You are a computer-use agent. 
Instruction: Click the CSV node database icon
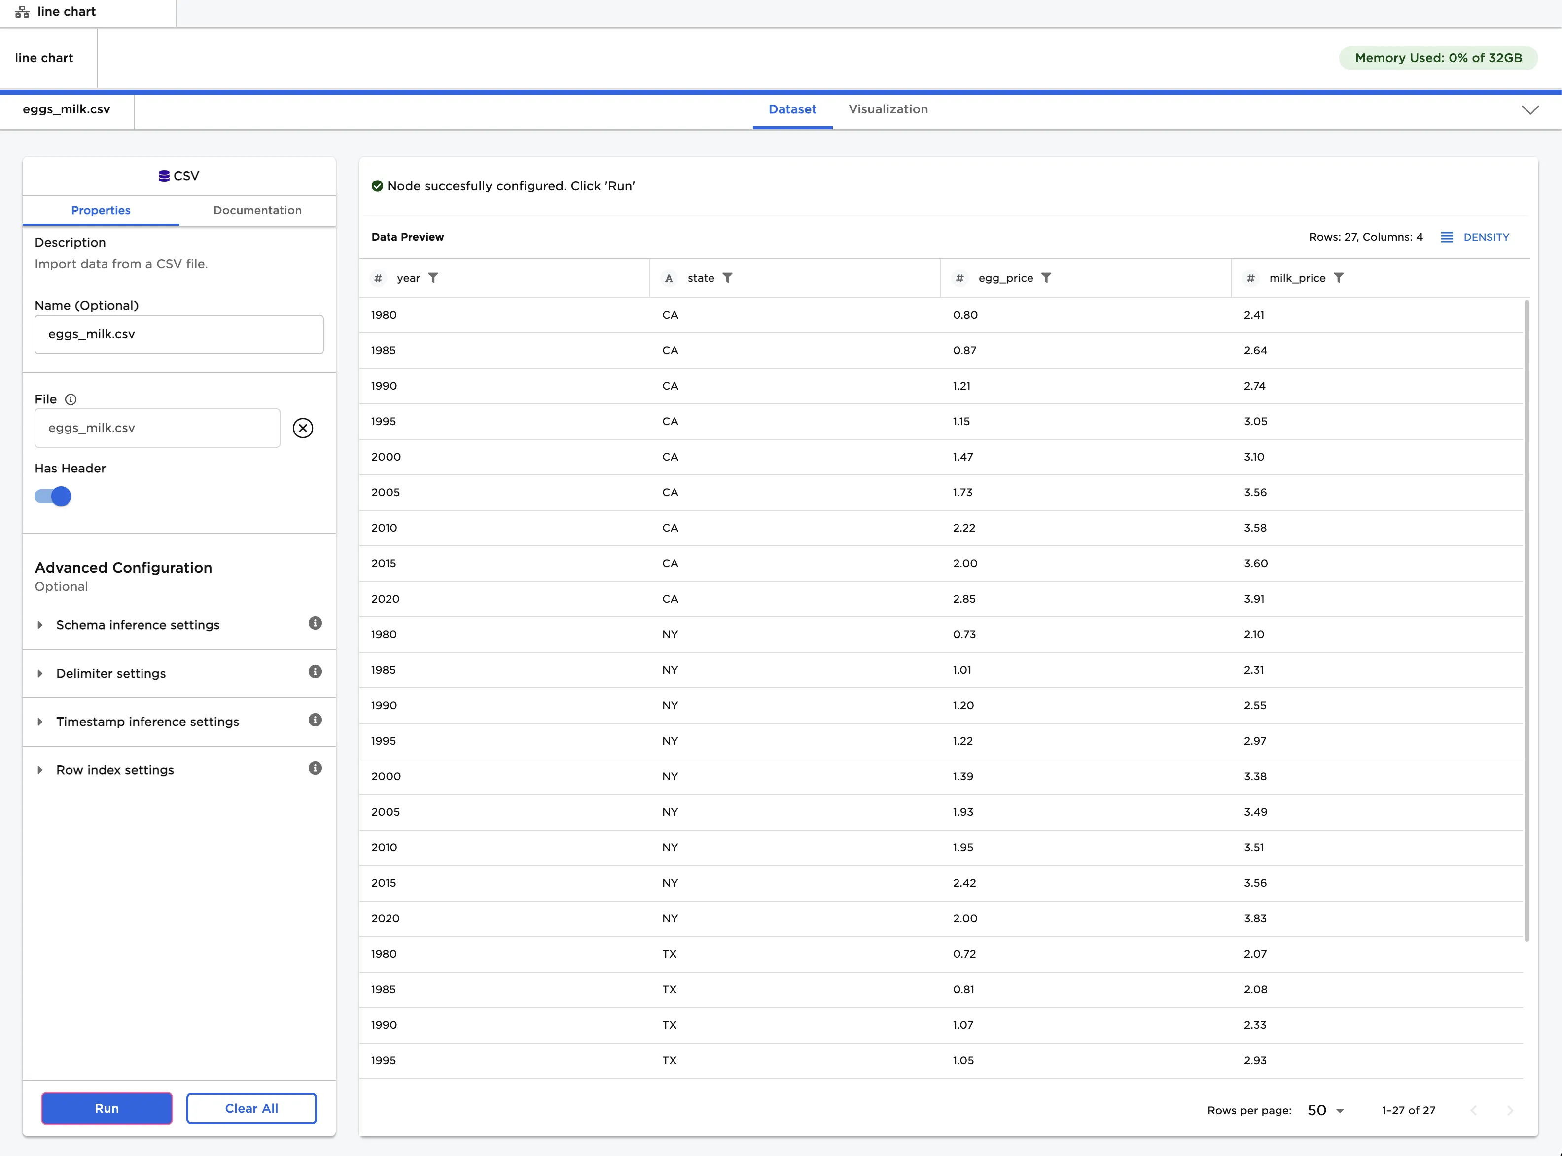(x=164, y=176)
